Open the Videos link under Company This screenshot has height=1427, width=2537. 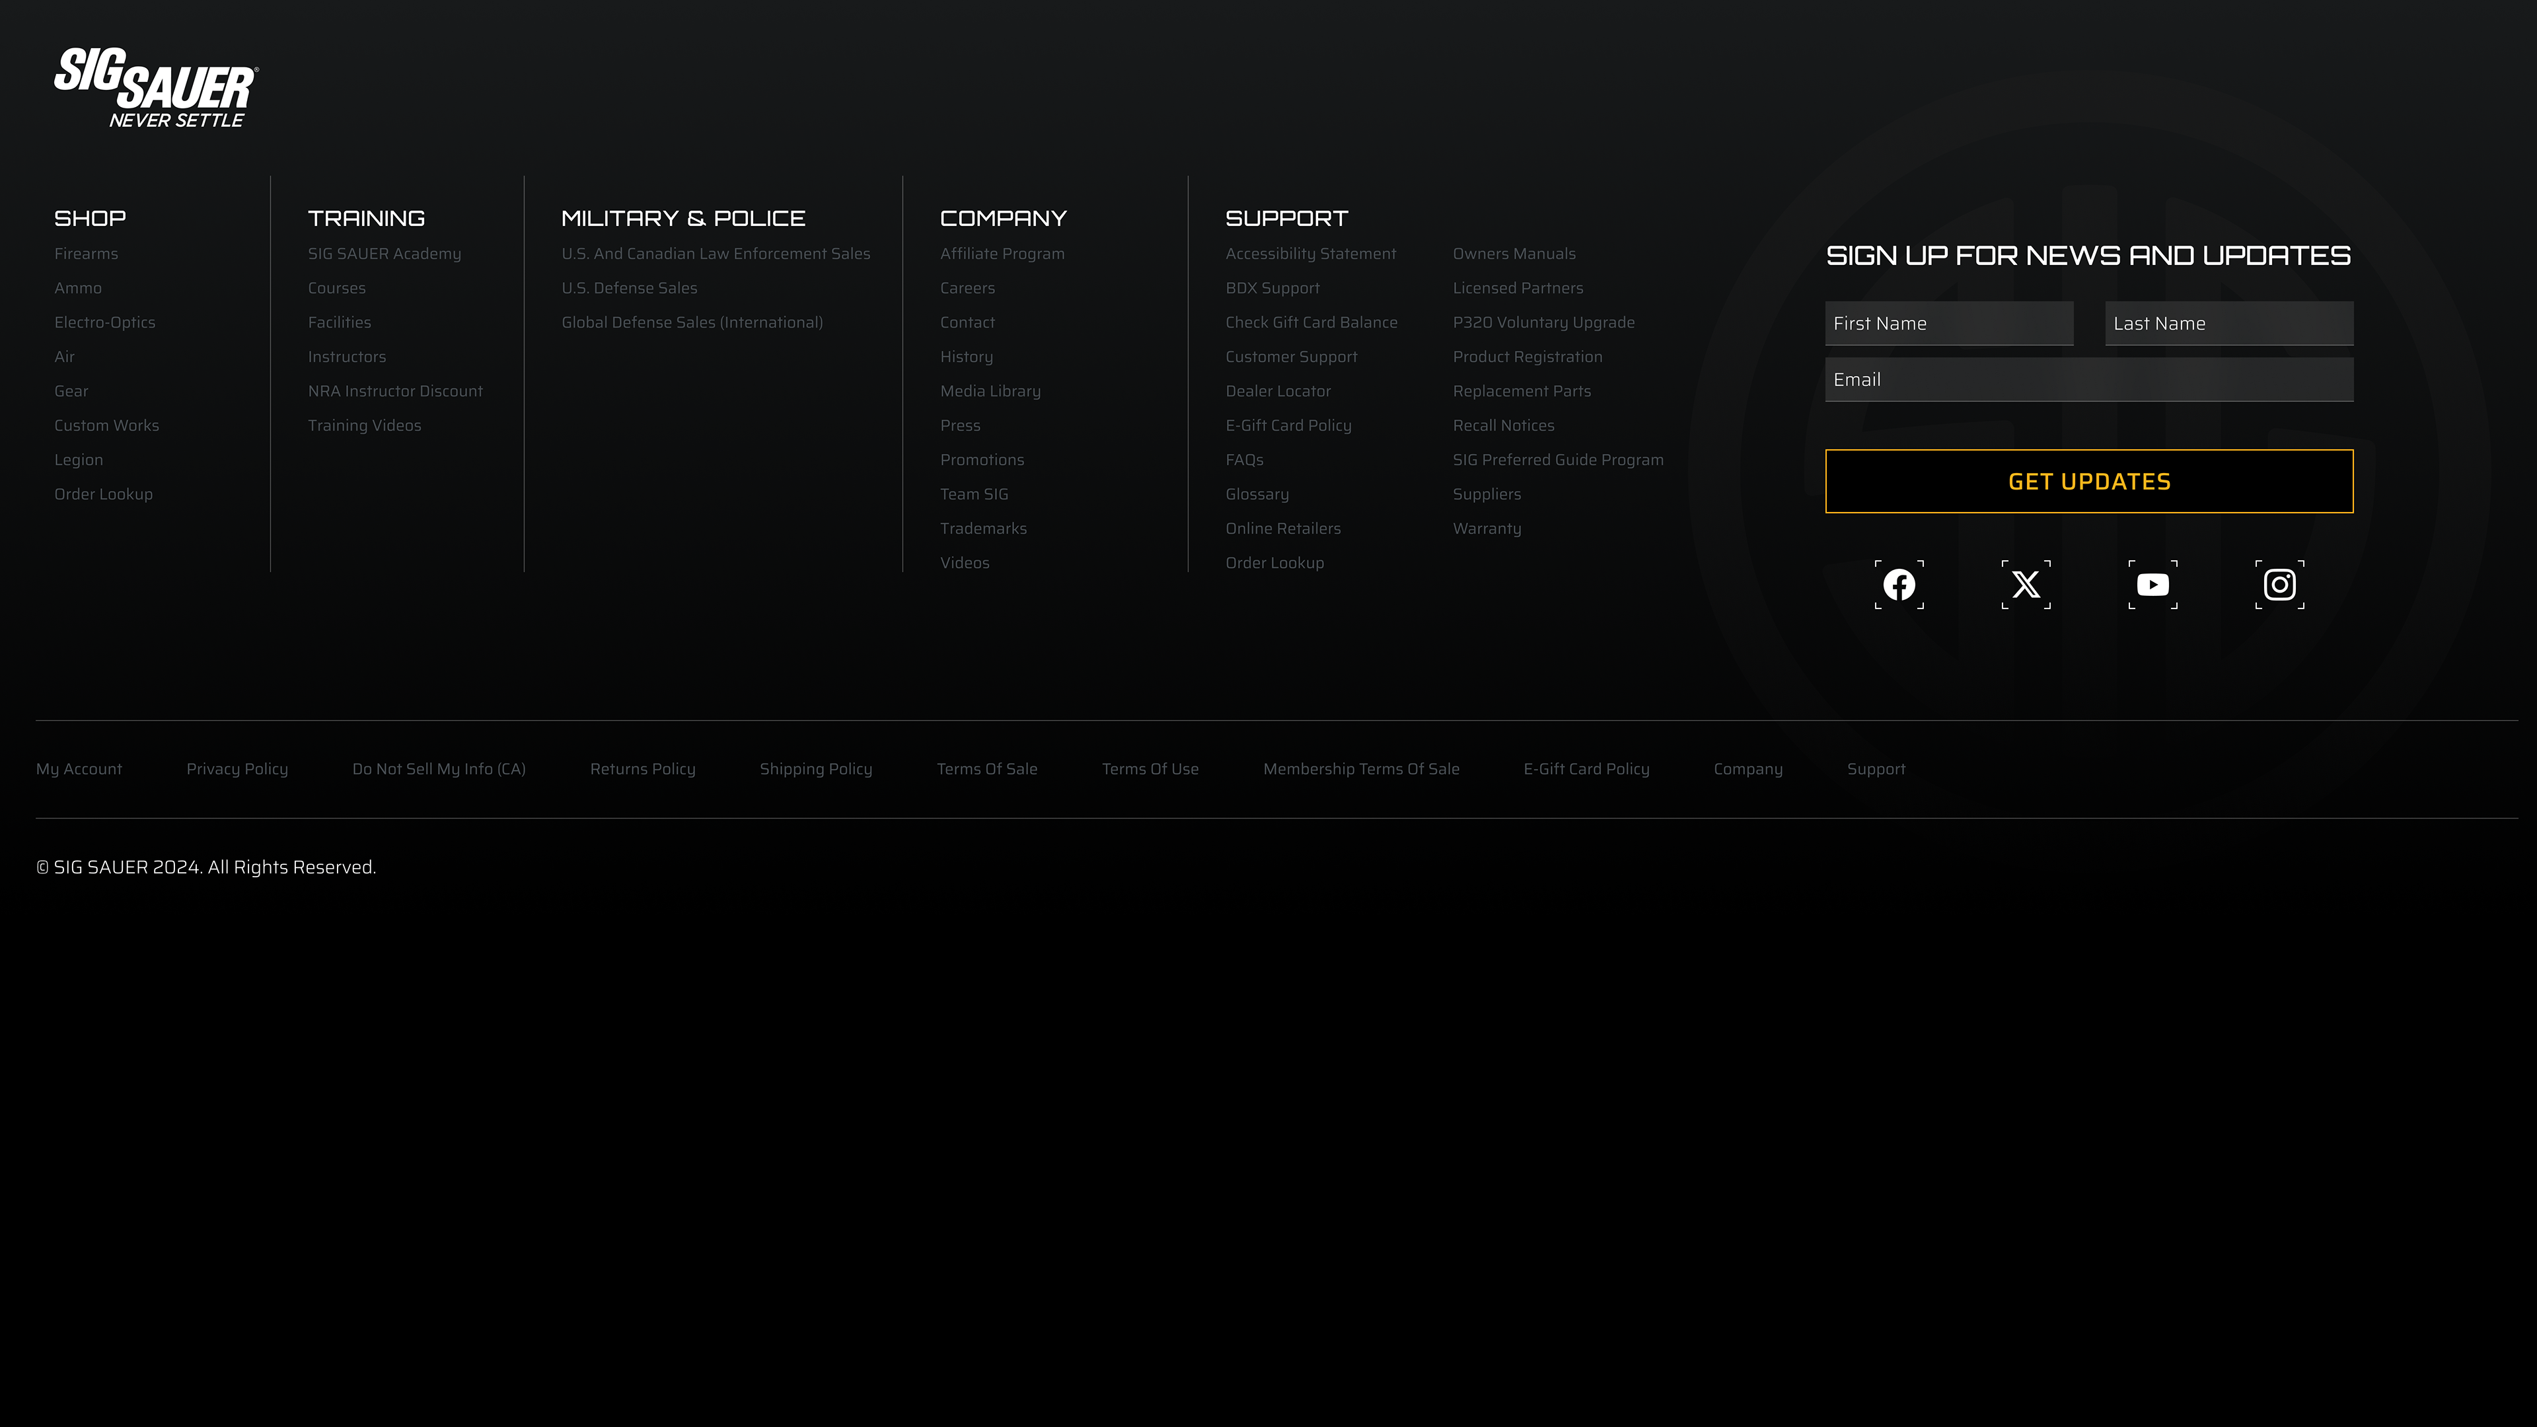965,564
